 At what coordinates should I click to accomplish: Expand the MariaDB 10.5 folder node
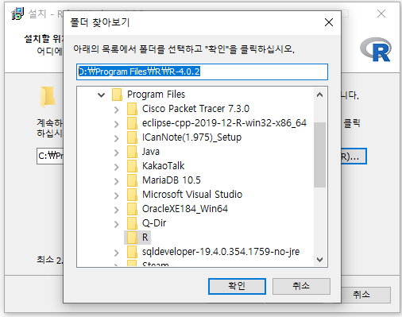tap(116, 181)
